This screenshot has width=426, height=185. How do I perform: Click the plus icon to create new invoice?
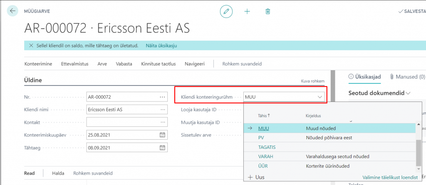point(247,11)
